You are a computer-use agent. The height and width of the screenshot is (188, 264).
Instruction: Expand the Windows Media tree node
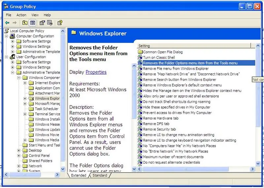tap(25, 140)
